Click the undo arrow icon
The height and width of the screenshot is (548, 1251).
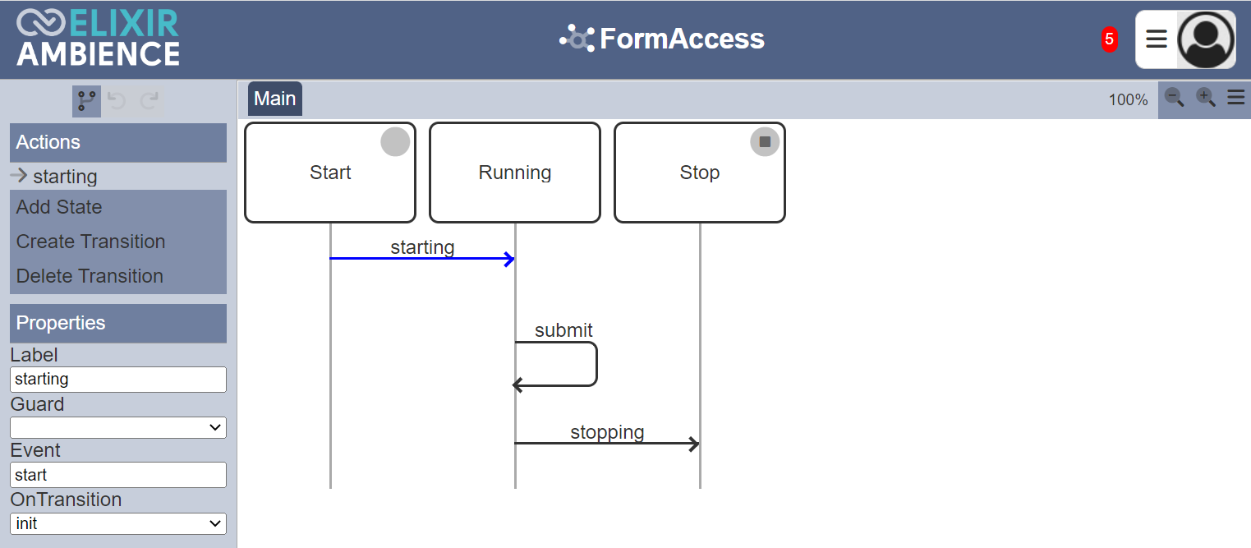[117, 101]
